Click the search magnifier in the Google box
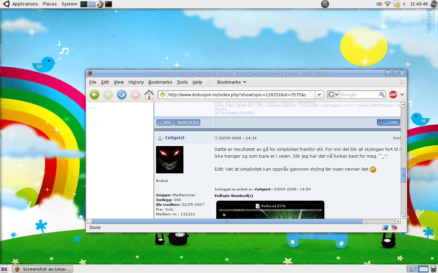The height and width of the screenshot is (273, 438). (x=382, y=95)
